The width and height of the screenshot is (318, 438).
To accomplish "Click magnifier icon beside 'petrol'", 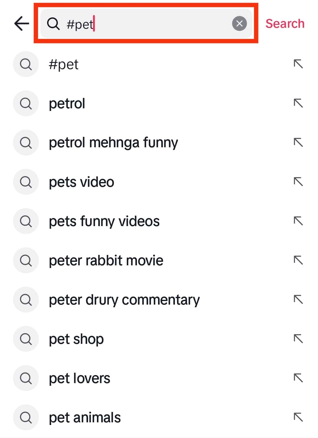I will point(26,103).
